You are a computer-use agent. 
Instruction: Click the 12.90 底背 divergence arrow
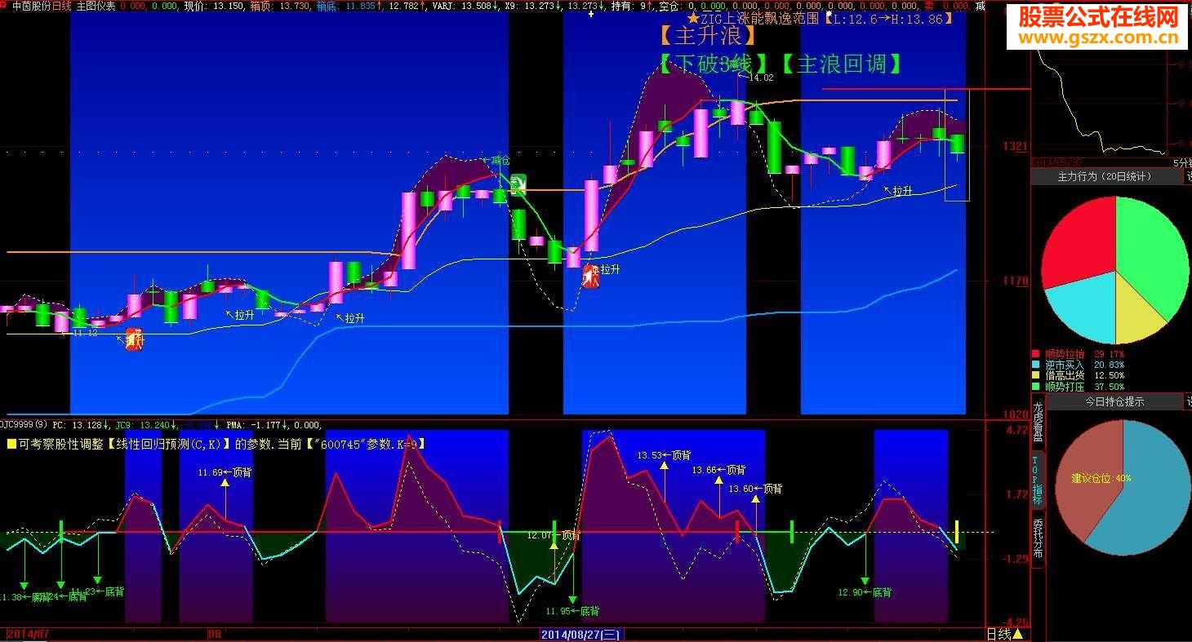[865, 581]
